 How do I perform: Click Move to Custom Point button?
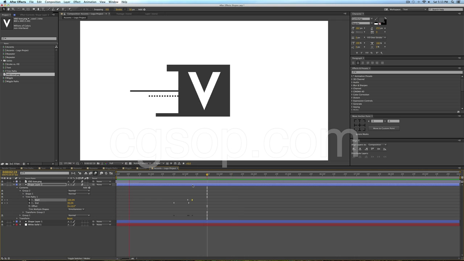[384, 128]
